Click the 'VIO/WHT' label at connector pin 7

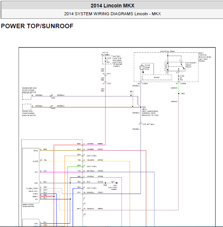91,176
